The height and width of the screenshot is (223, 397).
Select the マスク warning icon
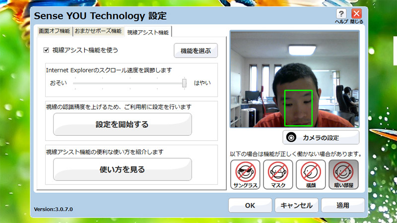278,174
